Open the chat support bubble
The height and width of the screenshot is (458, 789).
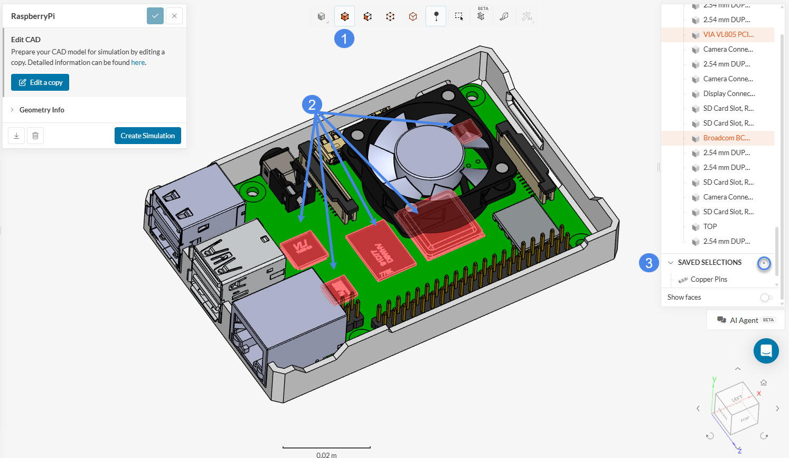766,351
